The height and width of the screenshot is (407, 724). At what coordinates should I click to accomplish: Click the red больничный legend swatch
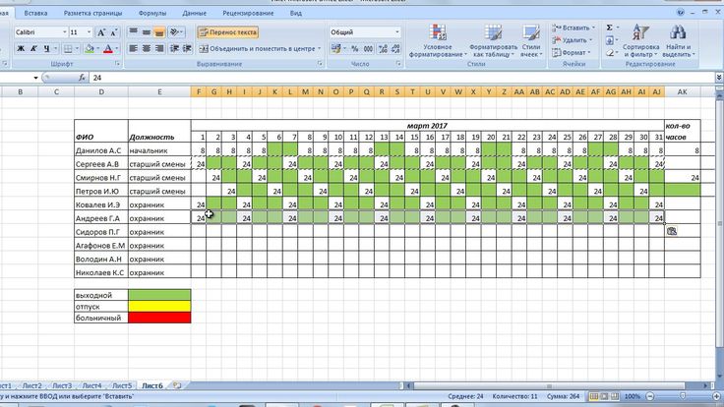[x=159, y=318]
